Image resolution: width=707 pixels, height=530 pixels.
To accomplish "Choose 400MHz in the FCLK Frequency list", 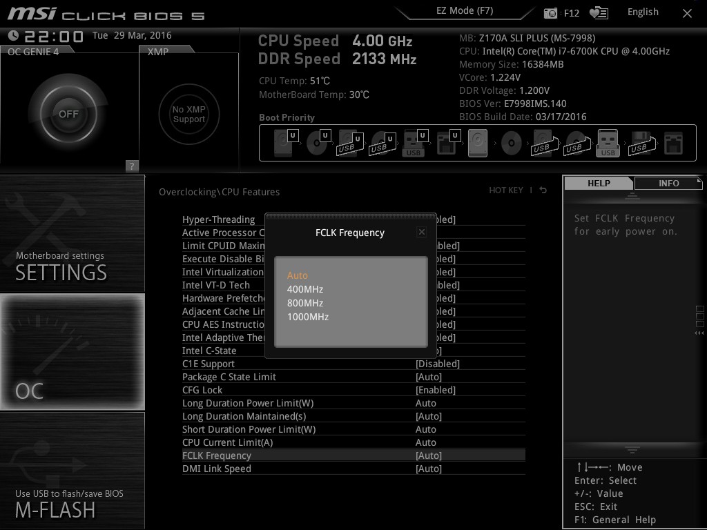I will point(305,289).
